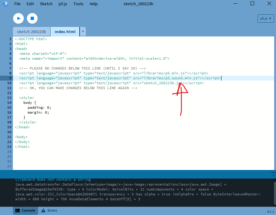Open the File menu
This screenshot has height=215, width=276.
point(17,4)
